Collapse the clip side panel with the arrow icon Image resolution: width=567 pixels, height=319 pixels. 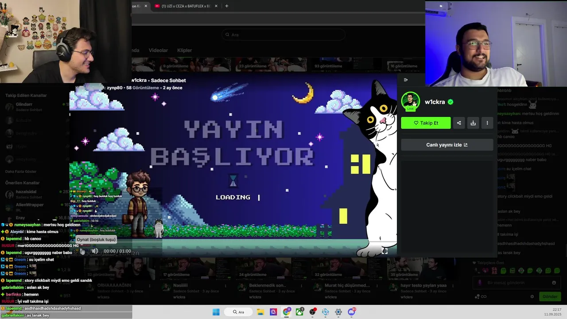tap(406, 80)
